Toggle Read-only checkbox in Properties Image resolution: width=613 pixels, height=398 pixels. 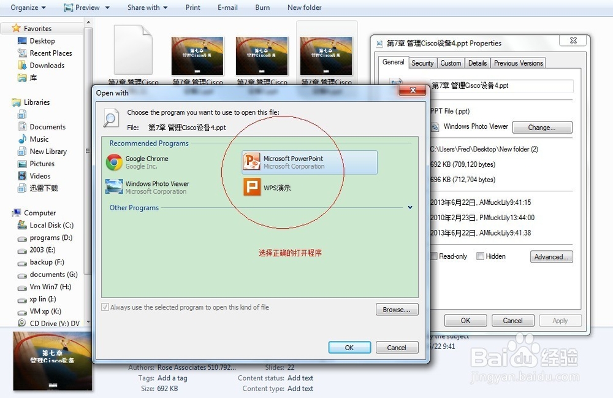click(433, 256)
